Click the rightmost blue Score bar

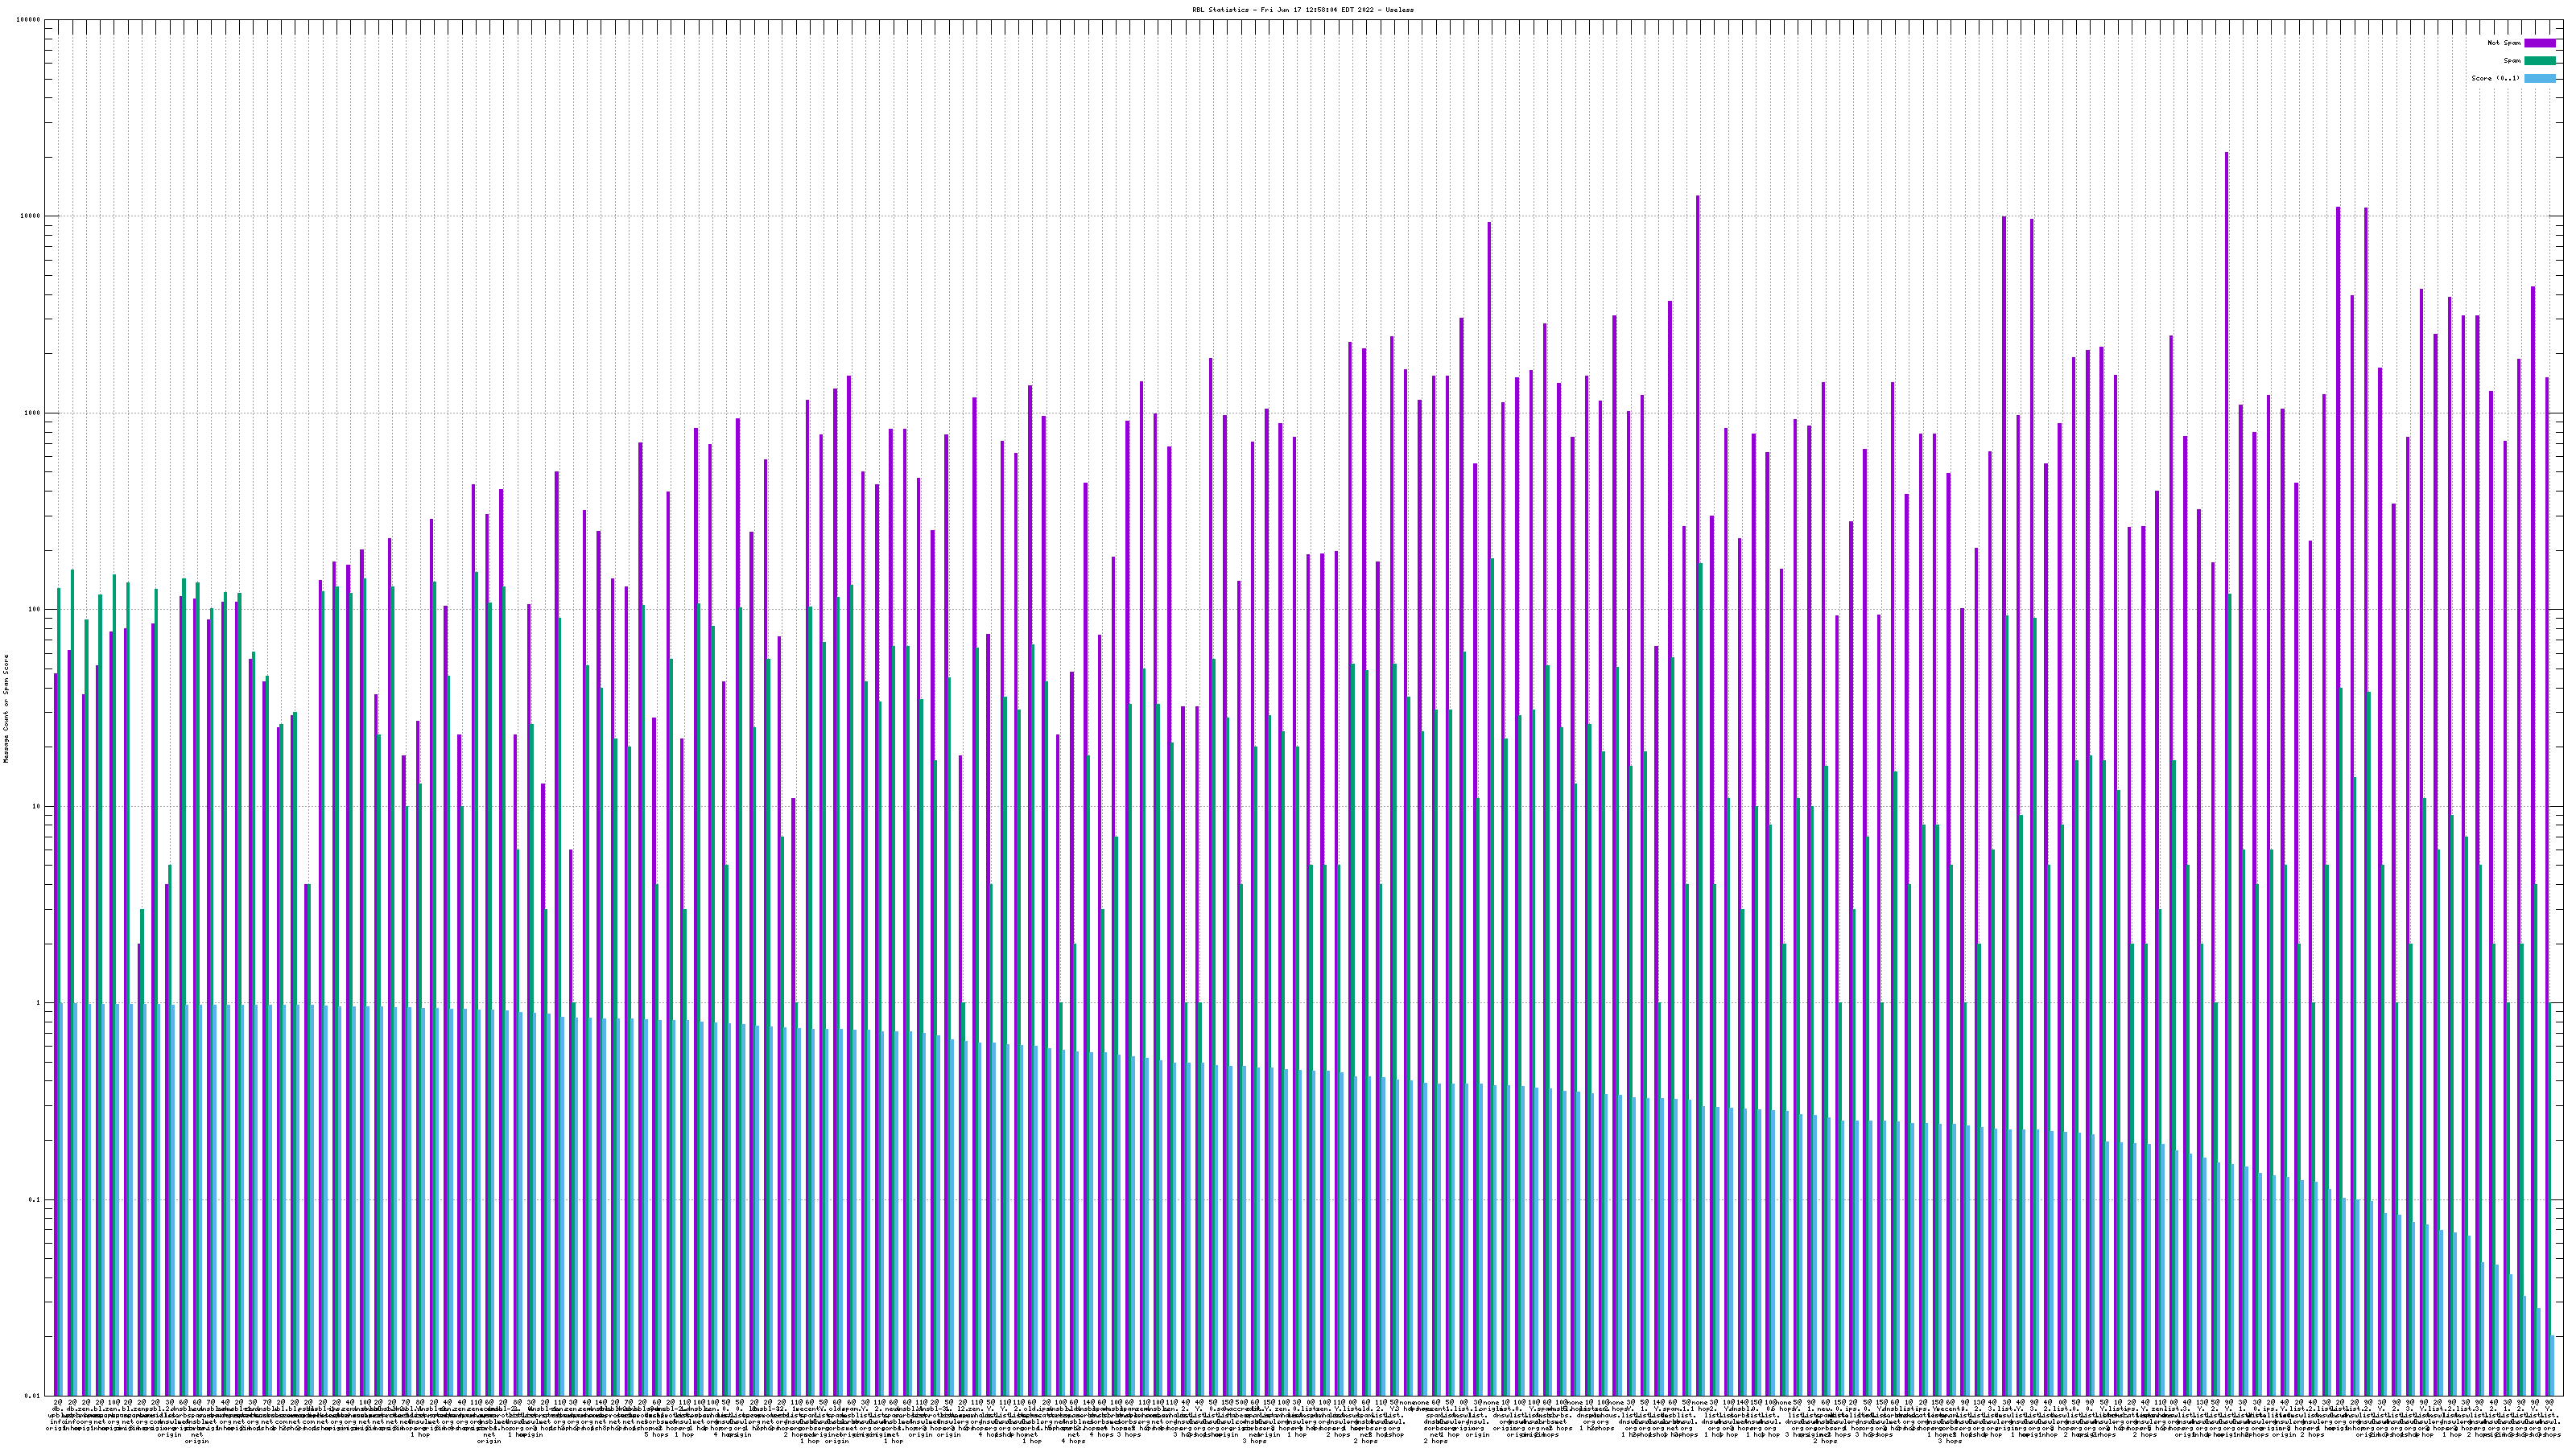[x=2552, y=1365]
